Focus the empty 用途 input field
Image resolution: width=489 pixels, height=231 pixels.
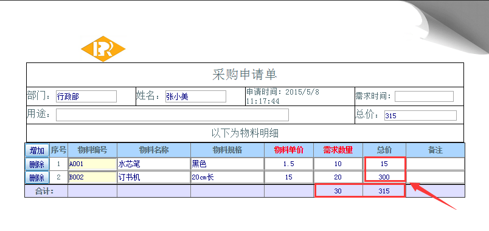click(172, 115)
